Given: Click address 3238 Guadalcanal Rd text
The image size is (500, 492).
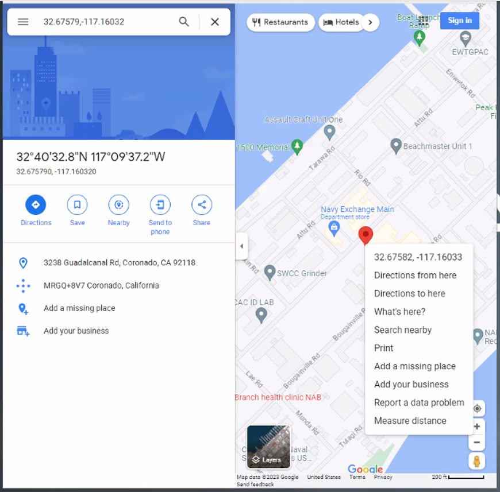Looking at the screenshot, I should 120,263.
